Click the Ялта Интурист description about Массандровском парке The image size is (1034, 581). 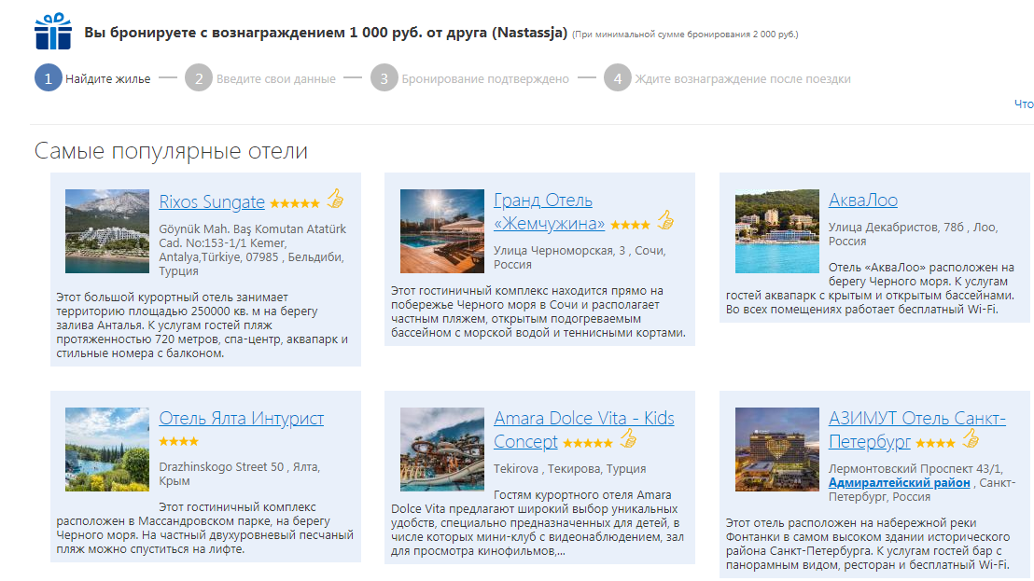point(205,528)
